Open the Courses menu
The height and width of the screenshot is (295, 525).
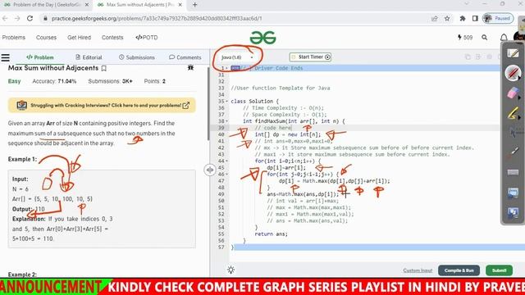tap(46, 38)
